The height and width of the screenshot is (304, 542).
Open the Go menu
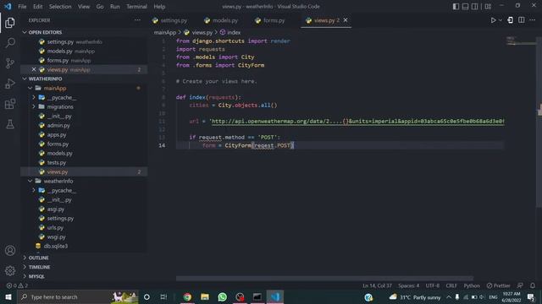(x=100, y=7)
